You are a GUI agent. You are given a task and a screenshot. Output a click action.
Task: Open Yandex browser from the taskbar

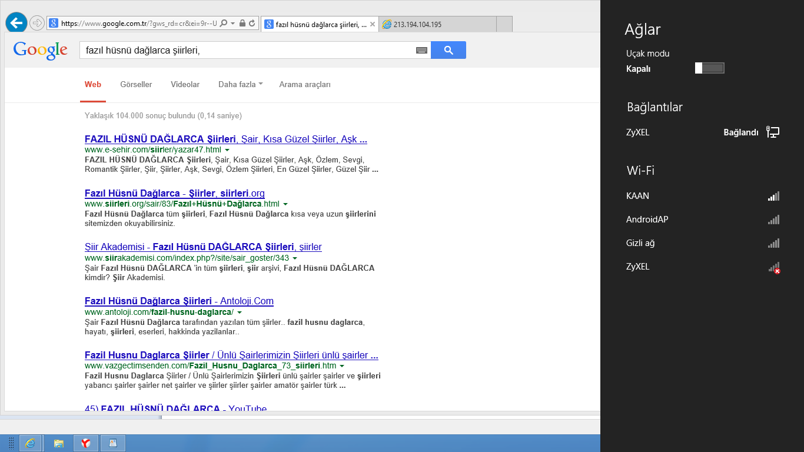(x=85, y=443)
